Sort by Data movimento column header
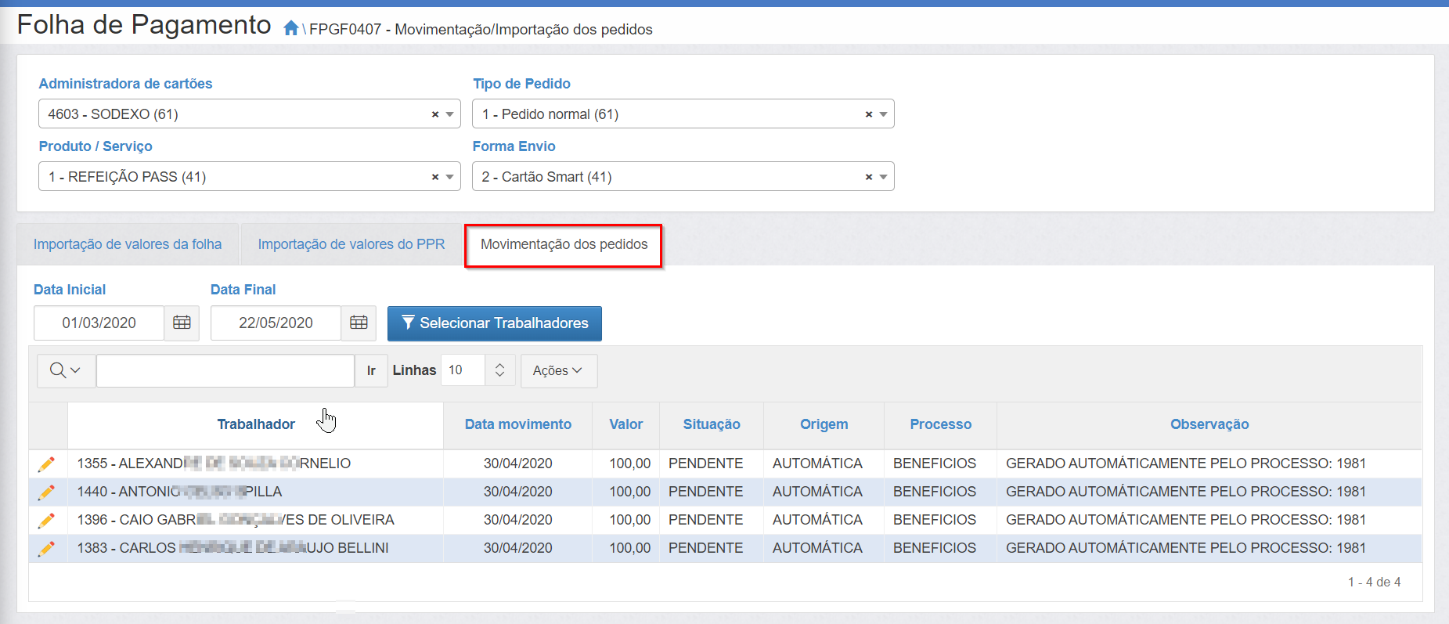Viewport: 1449px width, 624px height. [518, 424]
